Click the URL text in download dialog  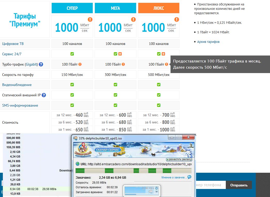(140, 164)
